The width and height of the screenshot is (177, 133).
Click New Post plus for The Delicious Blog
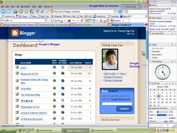pyautogui.click(x=54, y=94)
